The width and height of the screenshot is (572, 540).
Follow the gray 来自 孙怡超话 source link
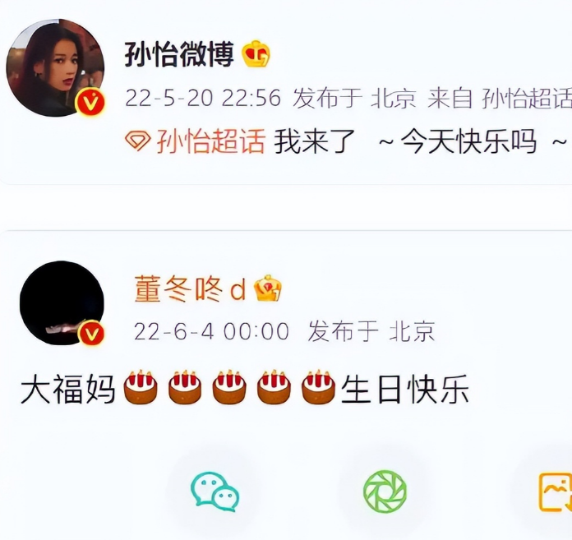[500, 98]
